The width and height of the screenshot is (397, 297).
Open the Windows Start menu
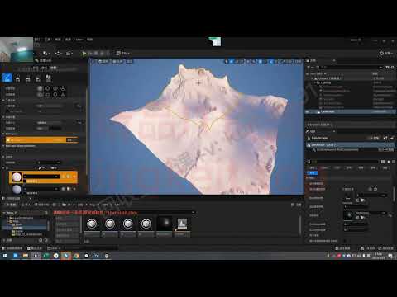click(x=5, y=256)
